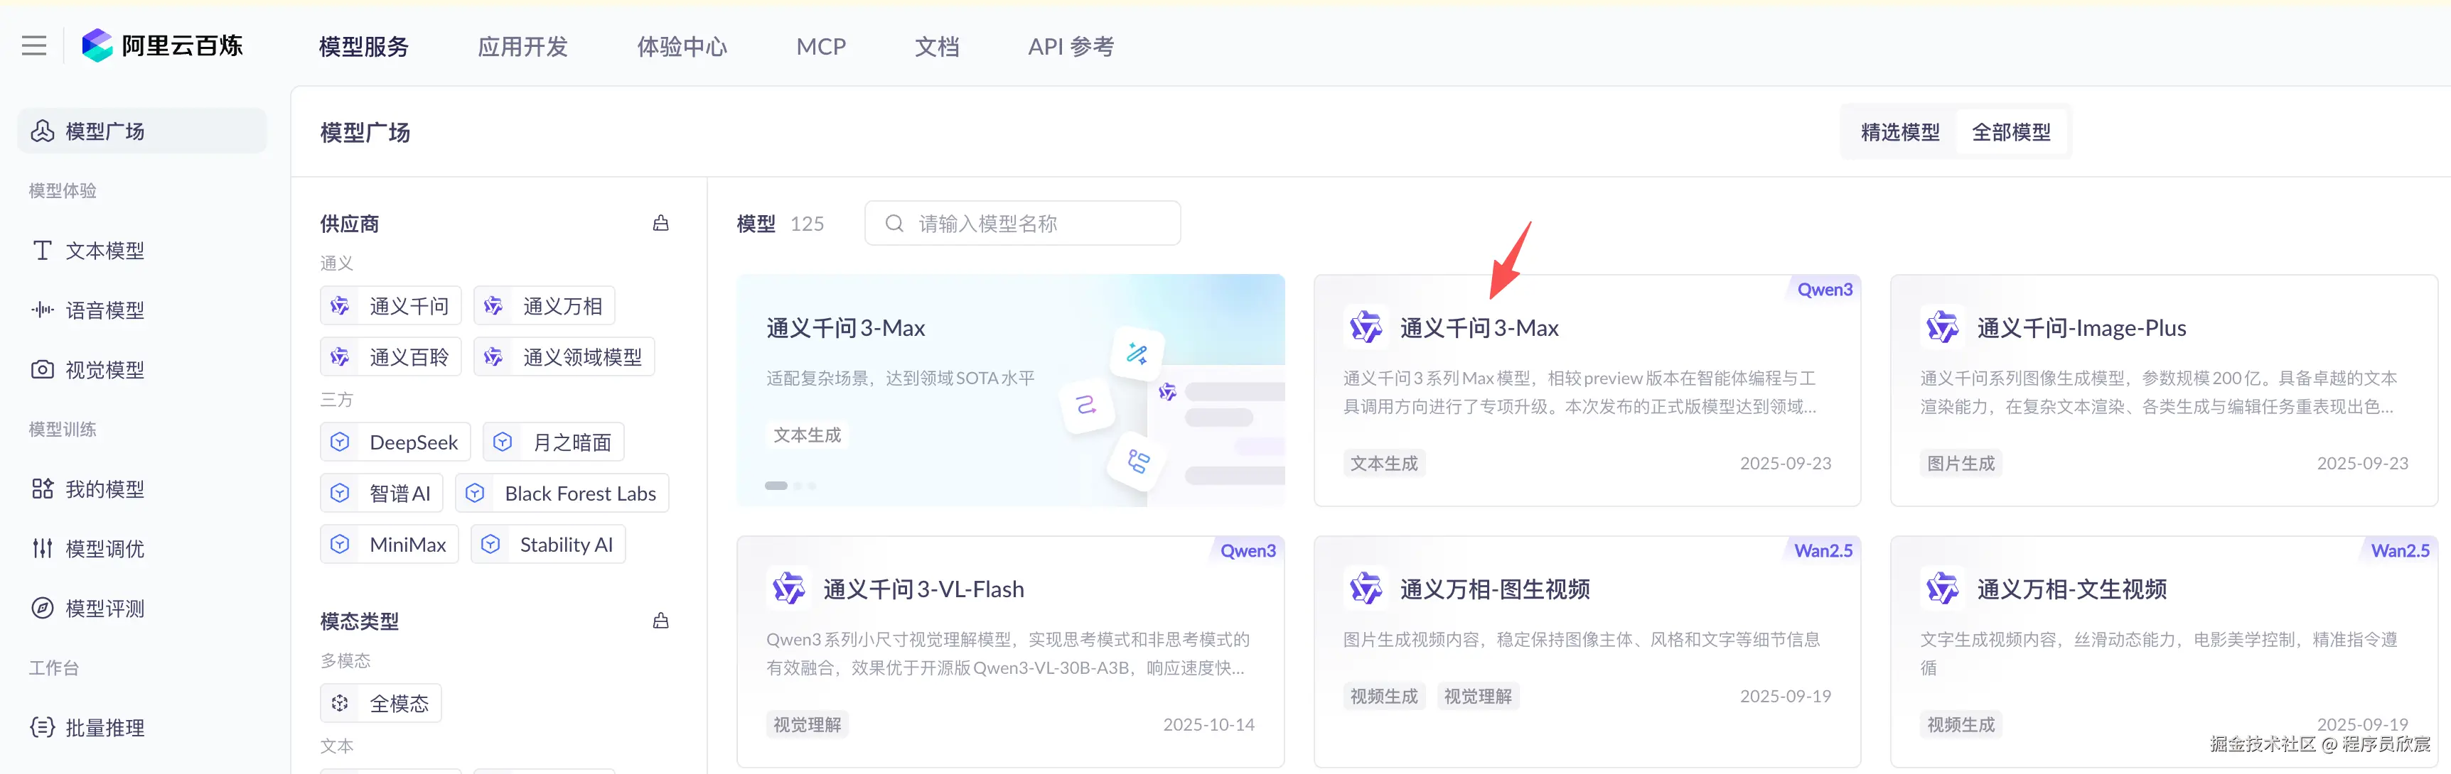Switch to the 全部模型 tab
This screenshot has height=774, width=2451.
coord(2010,132)
